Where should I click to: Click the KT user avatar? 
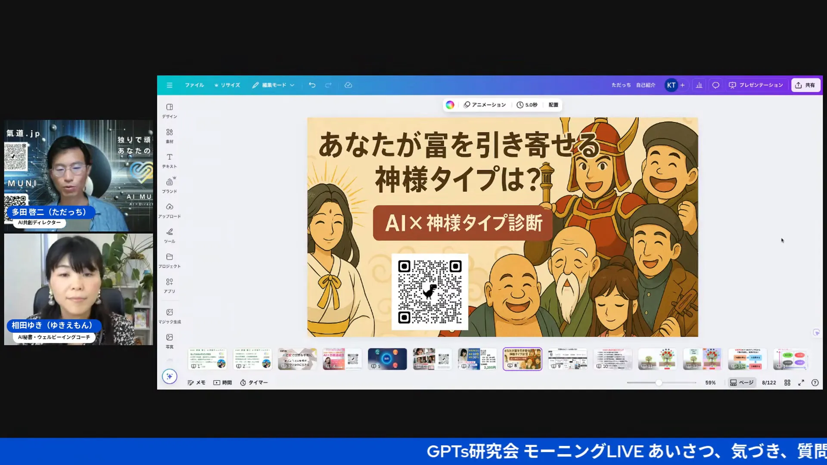coord(671,85)
